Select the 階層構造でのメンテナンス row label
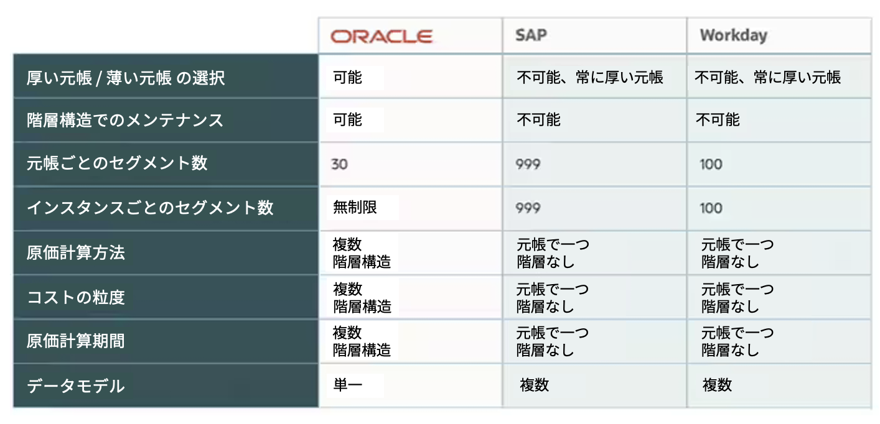Image resolution: width=880 pixels, height=424 pixels. [x=125, y=120]
